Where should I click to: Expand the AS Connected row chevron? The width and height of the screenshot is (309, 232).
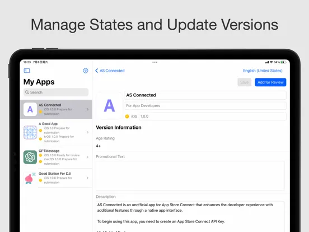pos(87,109)
